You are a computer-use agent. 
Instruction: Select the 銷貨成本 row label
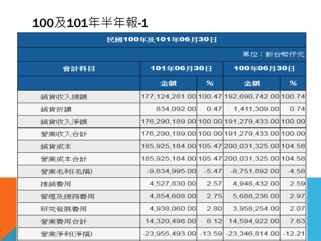56,147
